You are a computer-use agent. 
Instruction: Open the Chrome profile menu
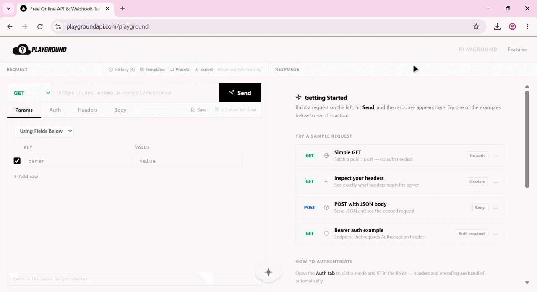[512, 26]
